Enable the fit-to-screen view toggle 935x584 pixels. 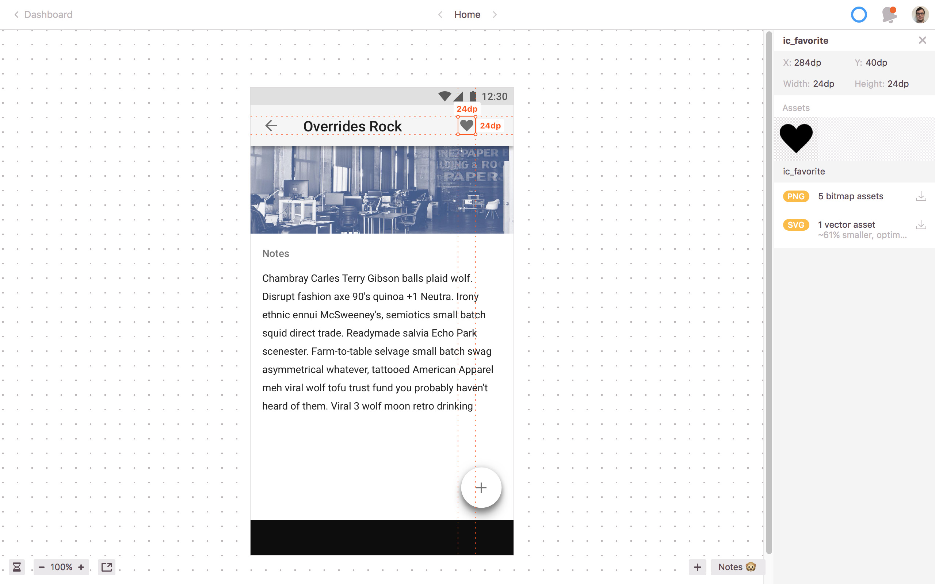(106, 567)
